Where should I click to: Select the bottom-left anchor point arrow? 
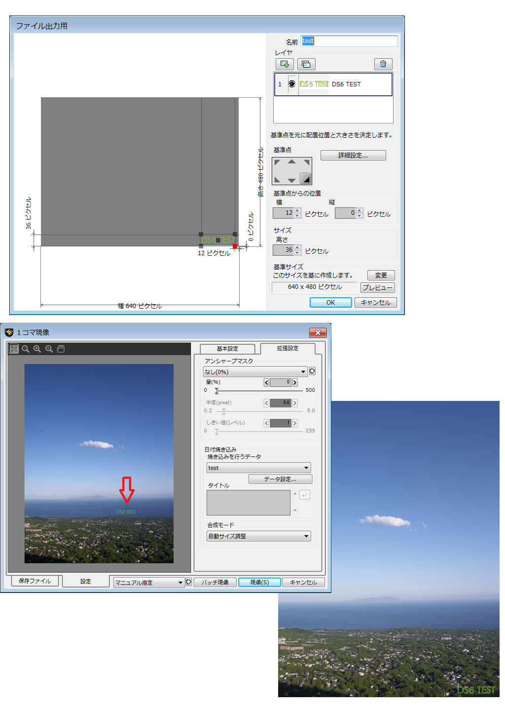pos(277,180)
